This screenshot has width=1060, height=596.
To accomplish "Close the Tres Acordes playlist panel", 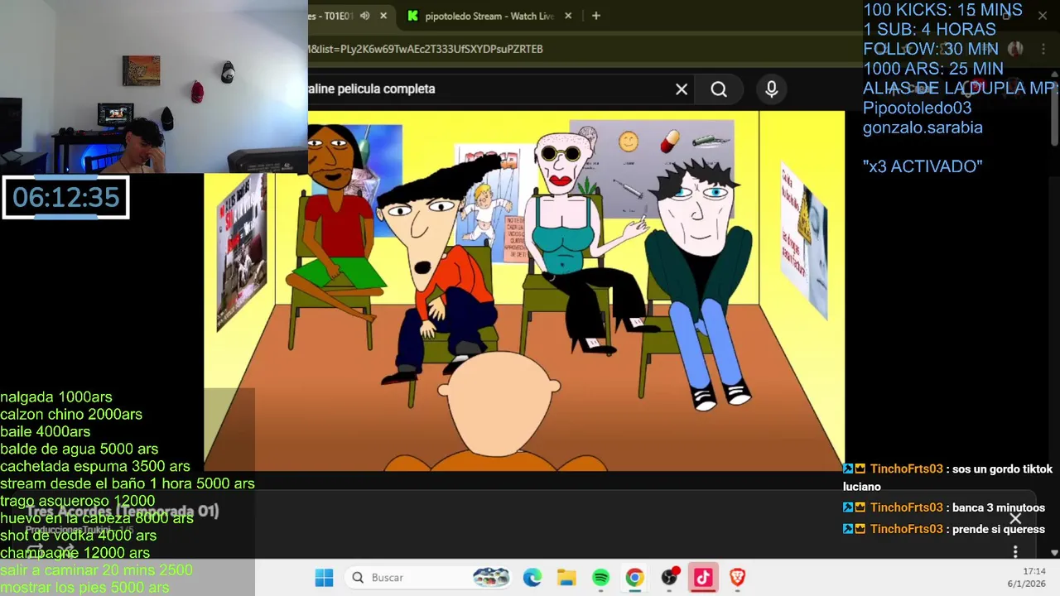I will click(1015, 519).
